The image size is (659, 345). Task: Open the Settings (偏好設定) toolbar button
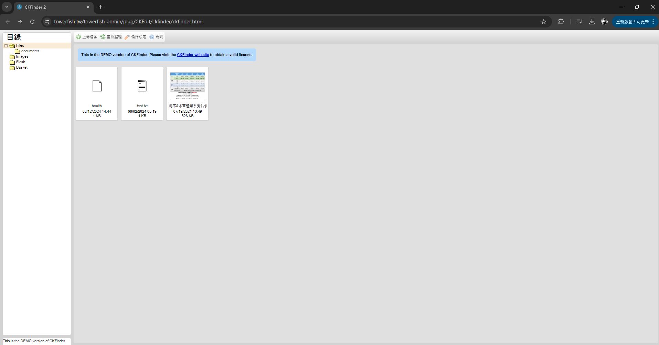tap(136, 37)
